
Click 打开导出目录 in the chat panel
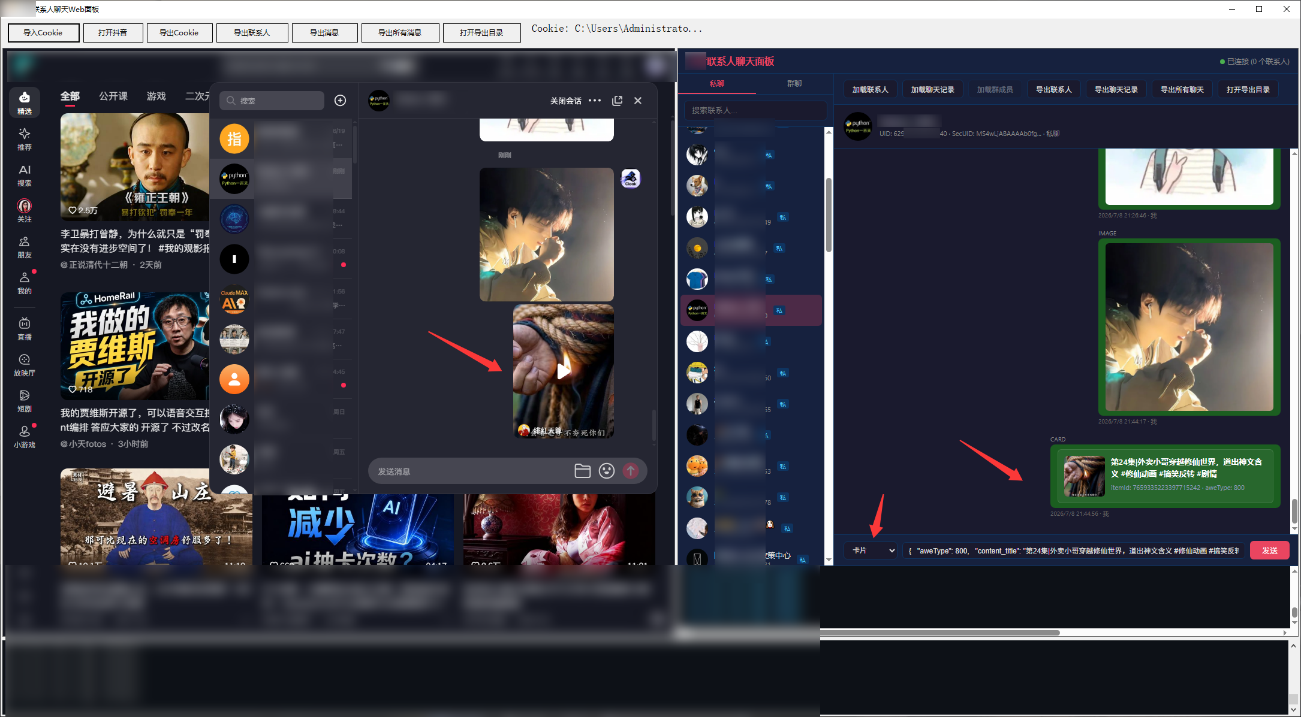click(1248, 90)
